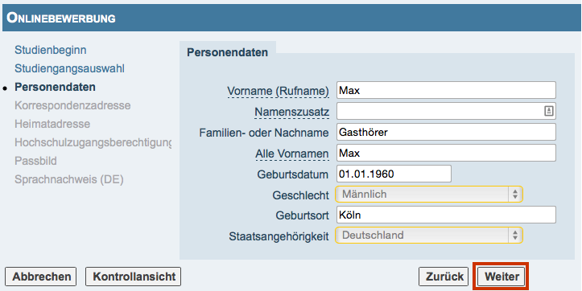Go to the Studiengangsauswahl step

[x=69, y=68]
